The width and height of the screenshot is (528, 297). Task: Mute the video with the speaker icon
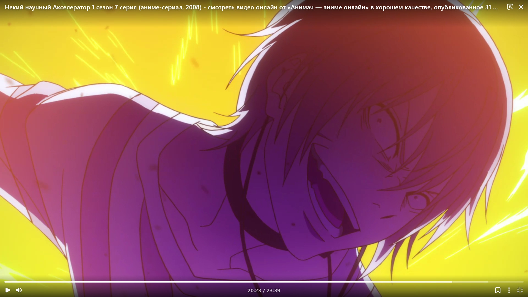pyautogui.click(x=19, y=290)
